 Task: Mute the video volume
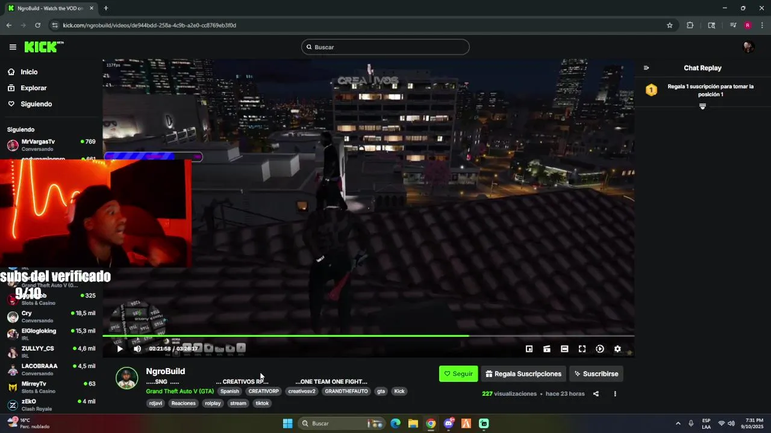137,349
